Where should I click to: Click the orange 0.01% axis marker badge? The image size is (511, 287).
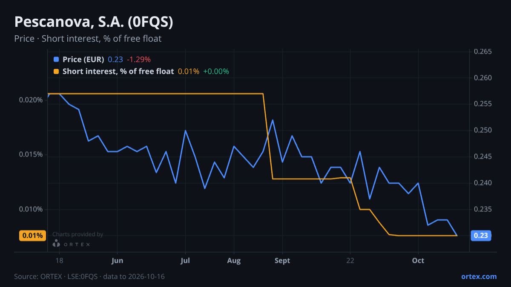32,236
